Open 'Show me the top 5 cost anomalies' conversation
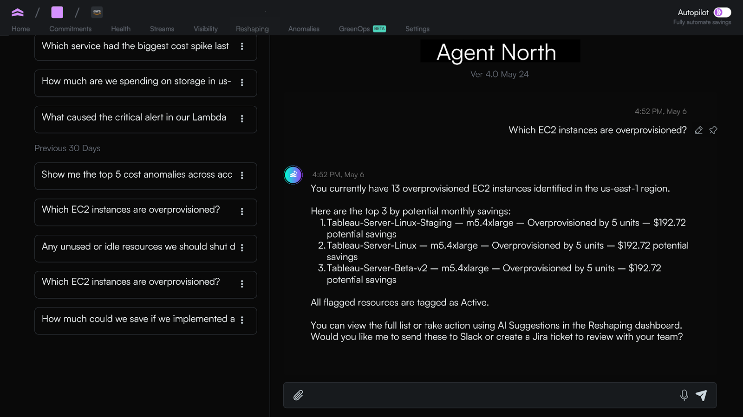The width and height of the screenshot is (743, 417). coord(146,176)
